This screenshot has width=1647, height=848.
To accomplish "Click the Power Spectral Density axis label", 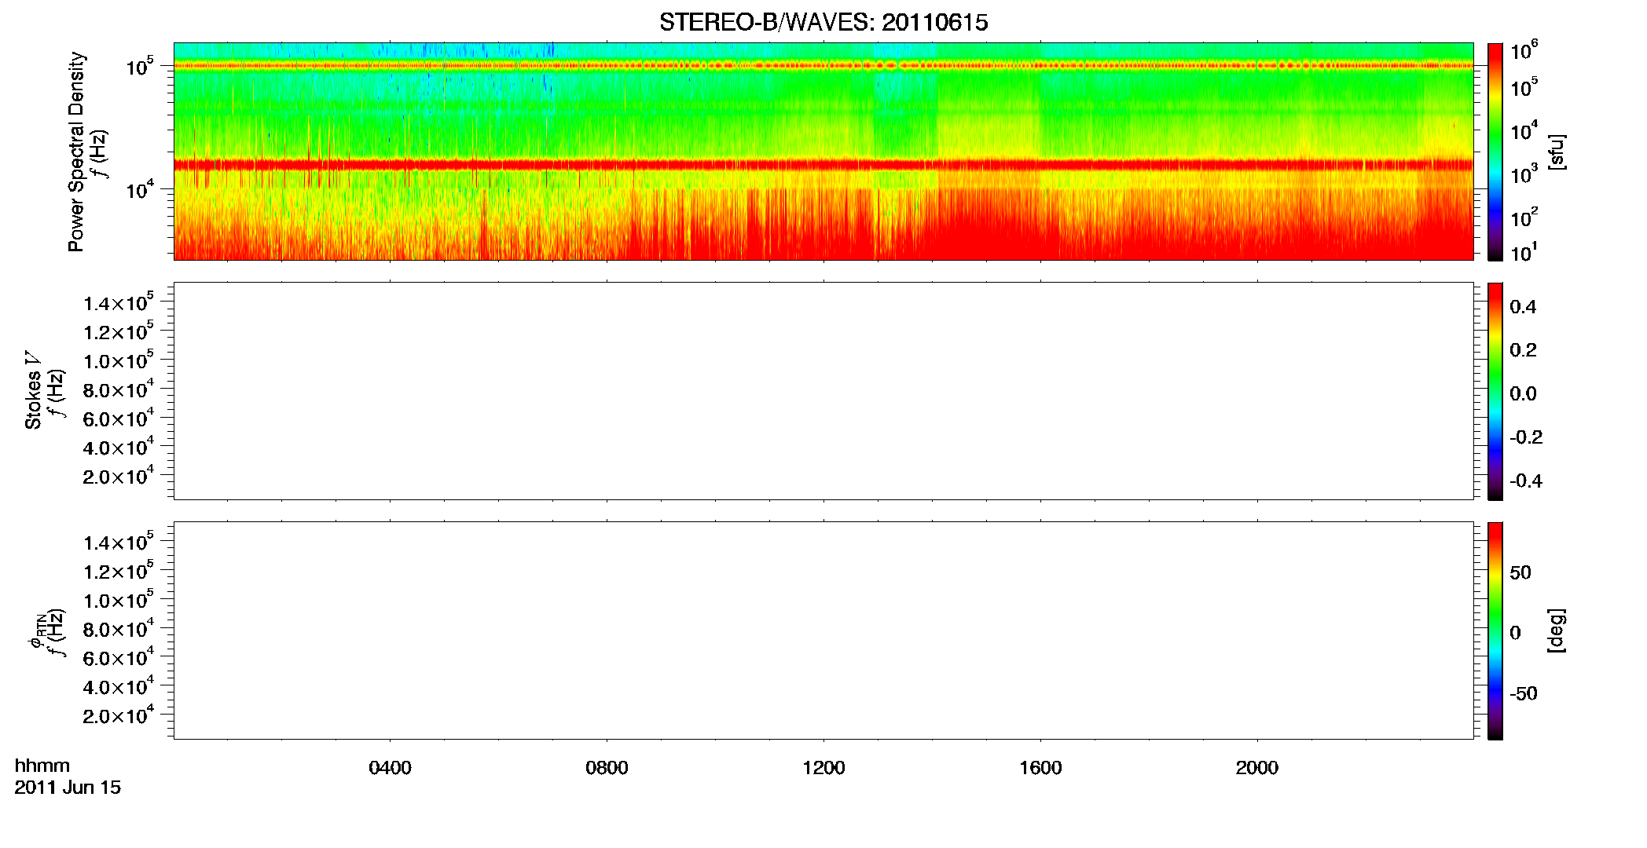I will [x=76, y=152].
